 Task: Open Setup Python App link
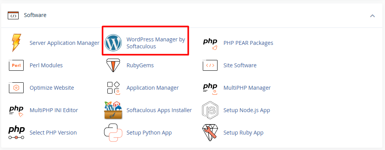coord(149,133)
